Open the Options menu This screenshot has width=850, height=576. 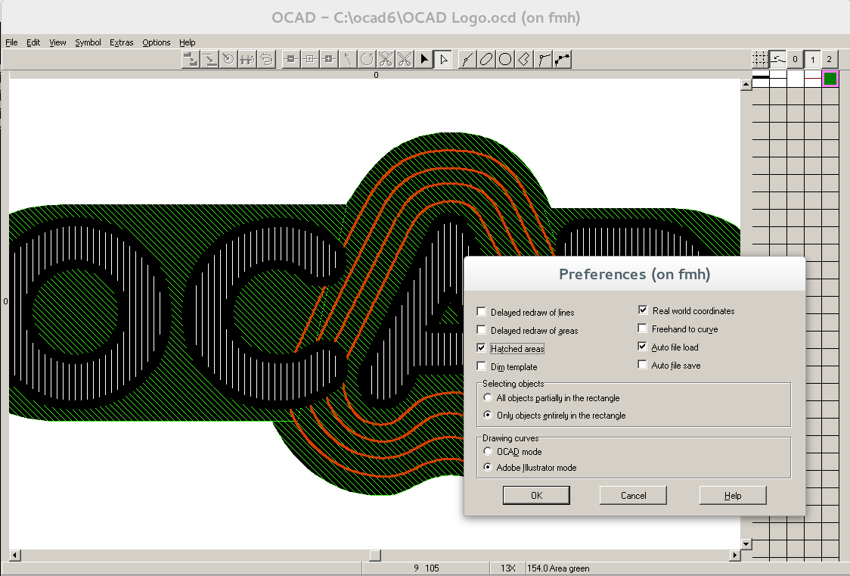click(x=156, y=42)
